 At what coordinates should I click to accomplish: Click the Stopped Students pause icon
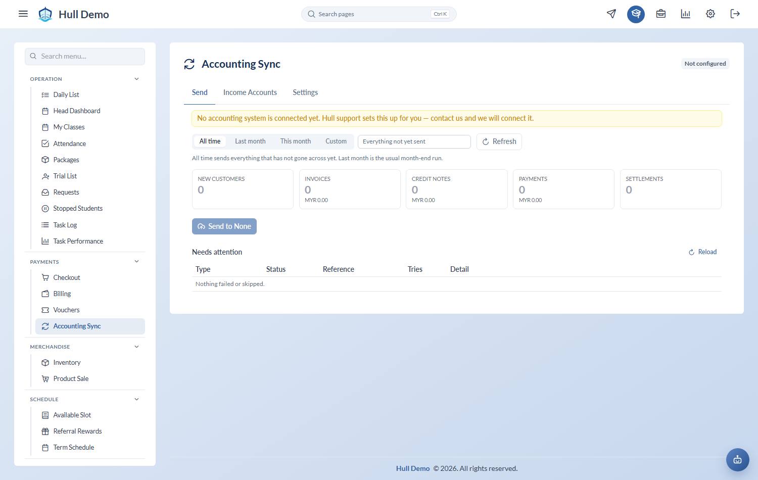(45, 208)
